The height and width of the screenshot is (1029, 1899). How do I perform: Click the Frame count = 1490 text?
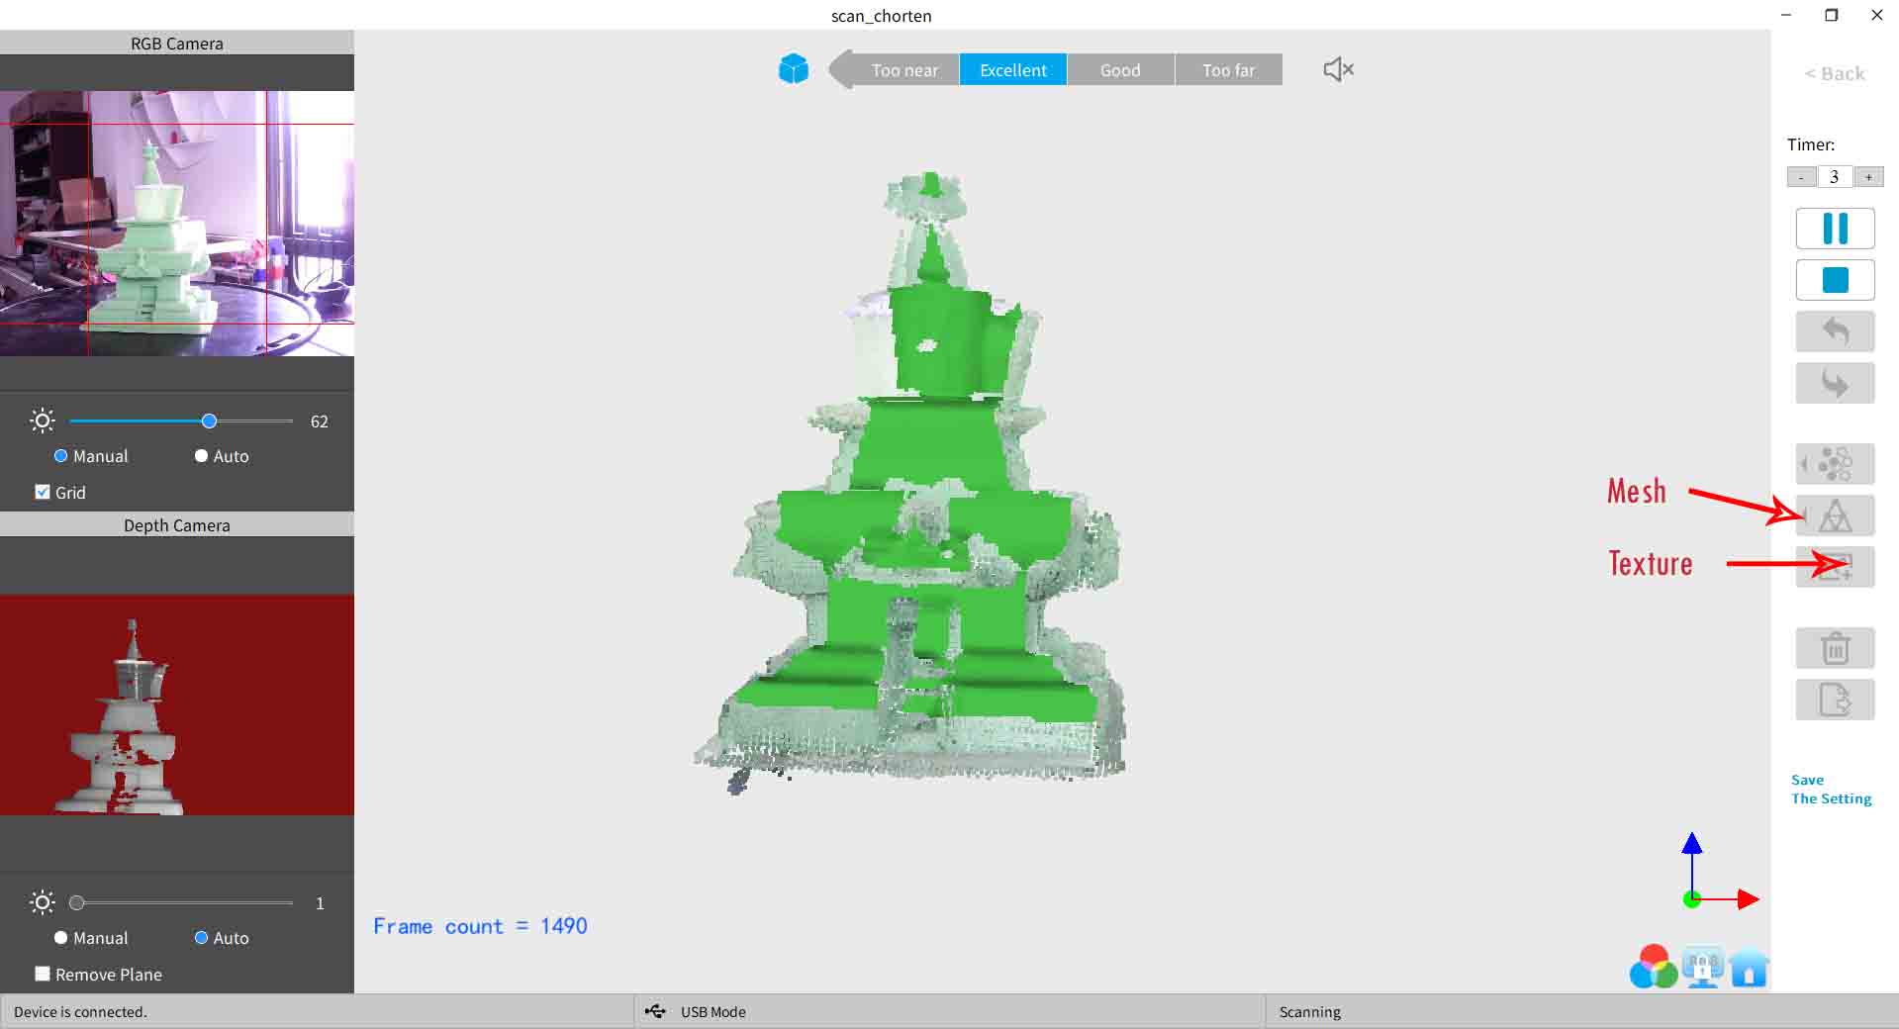point(480,926)
